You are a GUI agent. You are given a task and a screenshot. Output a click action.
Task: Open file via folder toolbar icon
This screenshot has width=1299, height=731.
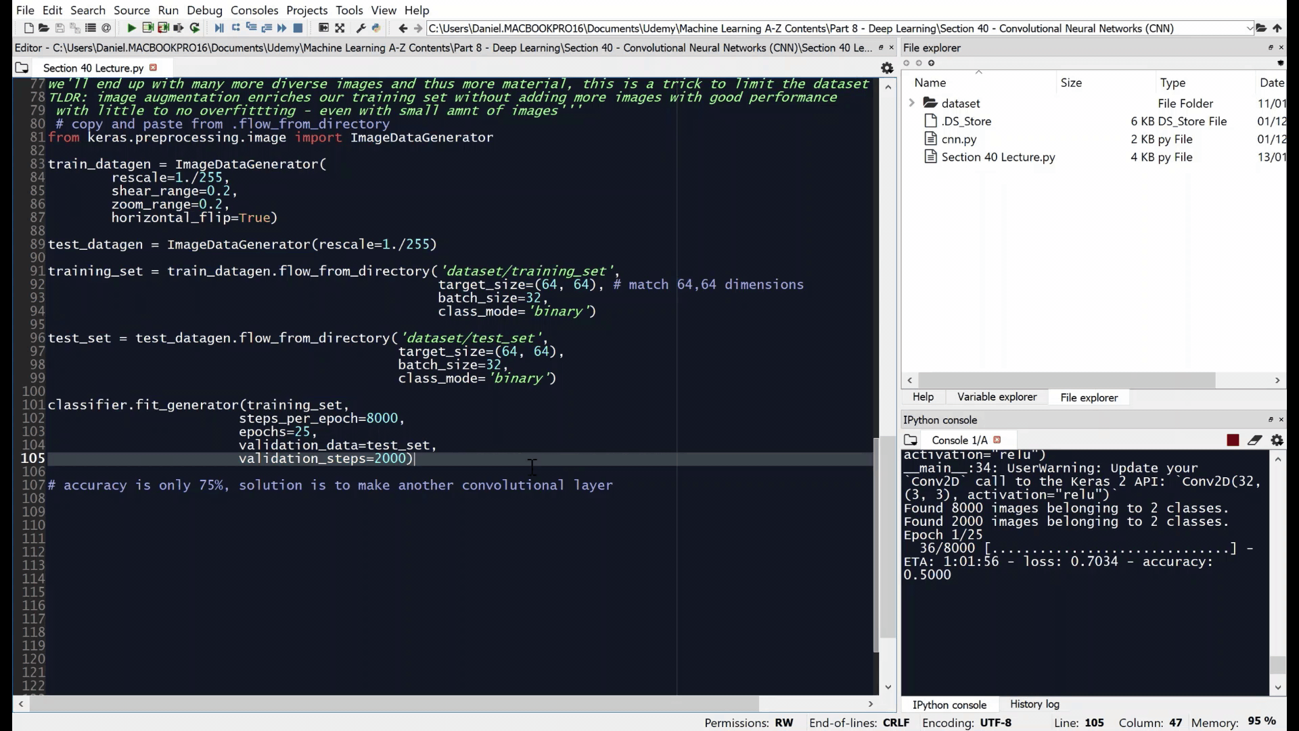pyautogui.click(x=44, y=28)
